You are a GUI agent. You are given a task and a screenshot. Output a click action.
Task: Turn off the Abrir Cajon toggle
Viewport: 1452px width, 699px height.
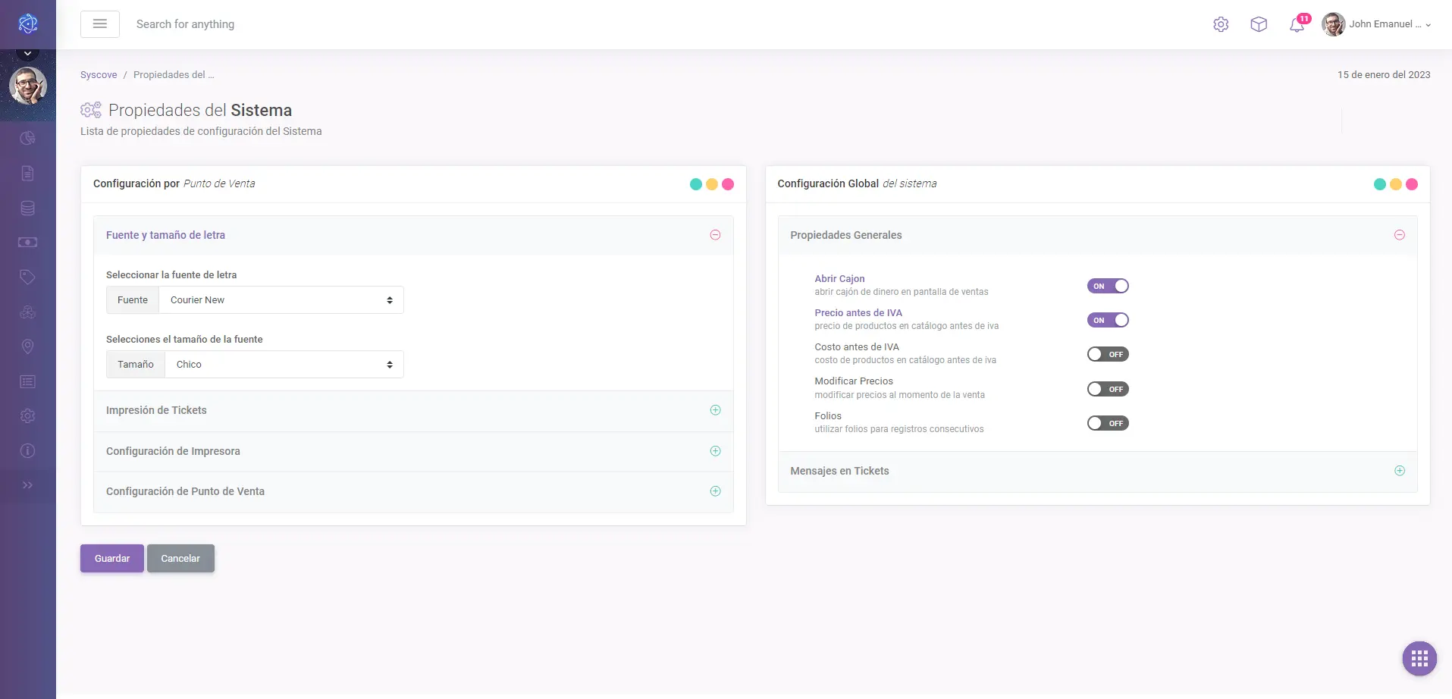(1108, 286)
